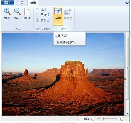Enable the 网格线 gridlines checkbox

[x=37, y=15]
